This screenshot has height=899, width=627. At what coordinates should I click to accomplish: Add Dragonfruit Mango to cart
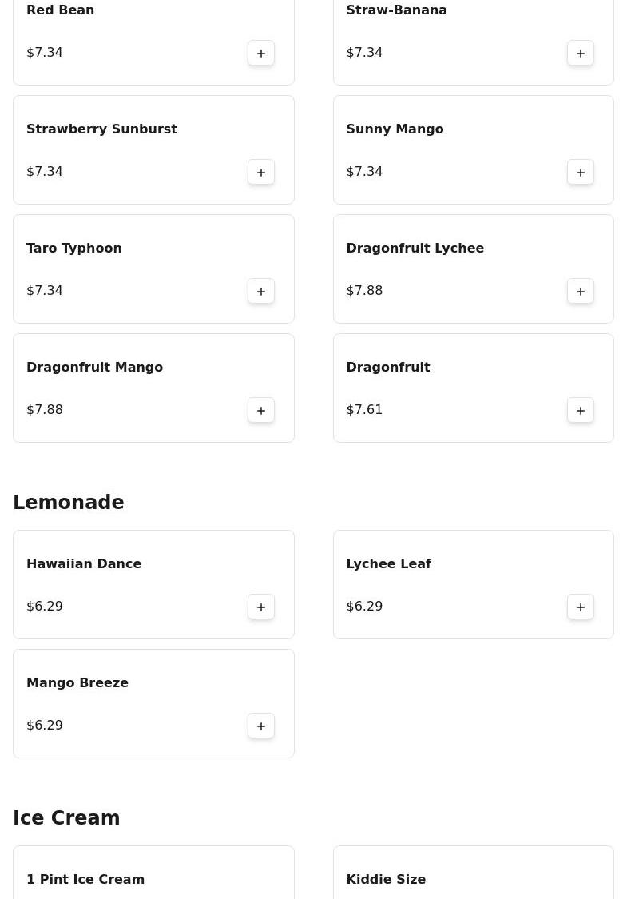(260, 411)
